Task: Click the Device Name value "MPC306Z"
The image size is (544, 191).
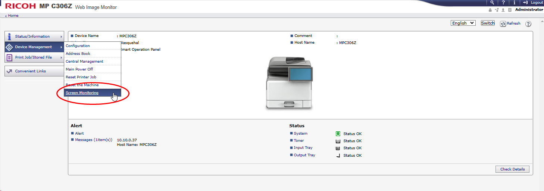Action: pos(128,36)
